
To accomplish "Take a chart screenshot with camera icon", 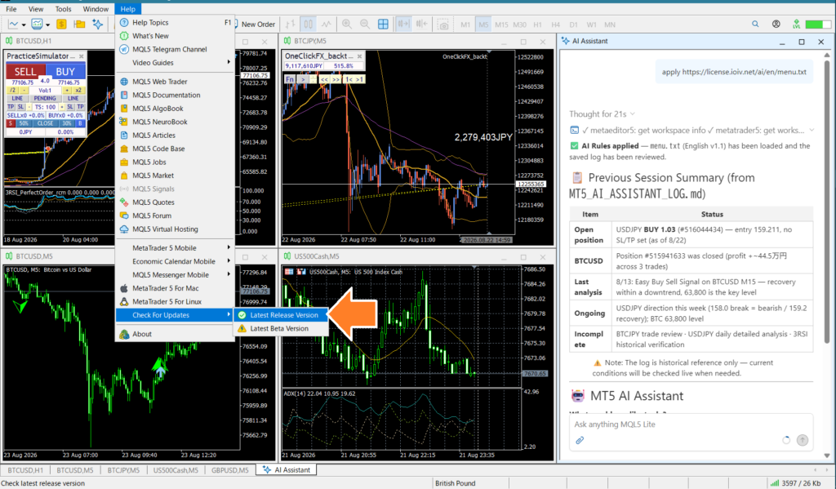I will tap(443, 24).
